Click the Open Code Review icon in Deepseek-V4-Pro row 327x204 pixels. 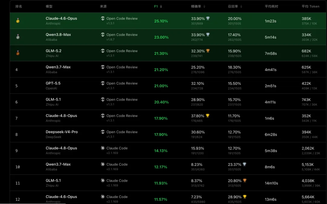tap(103, 132)
